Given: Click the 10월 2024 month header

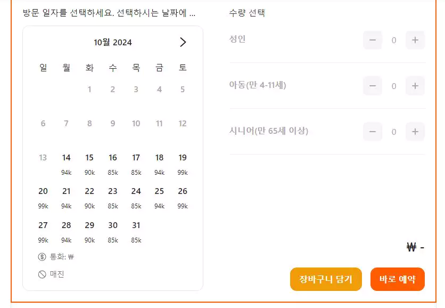Looking at the screenshot, I should coord(113,42).
